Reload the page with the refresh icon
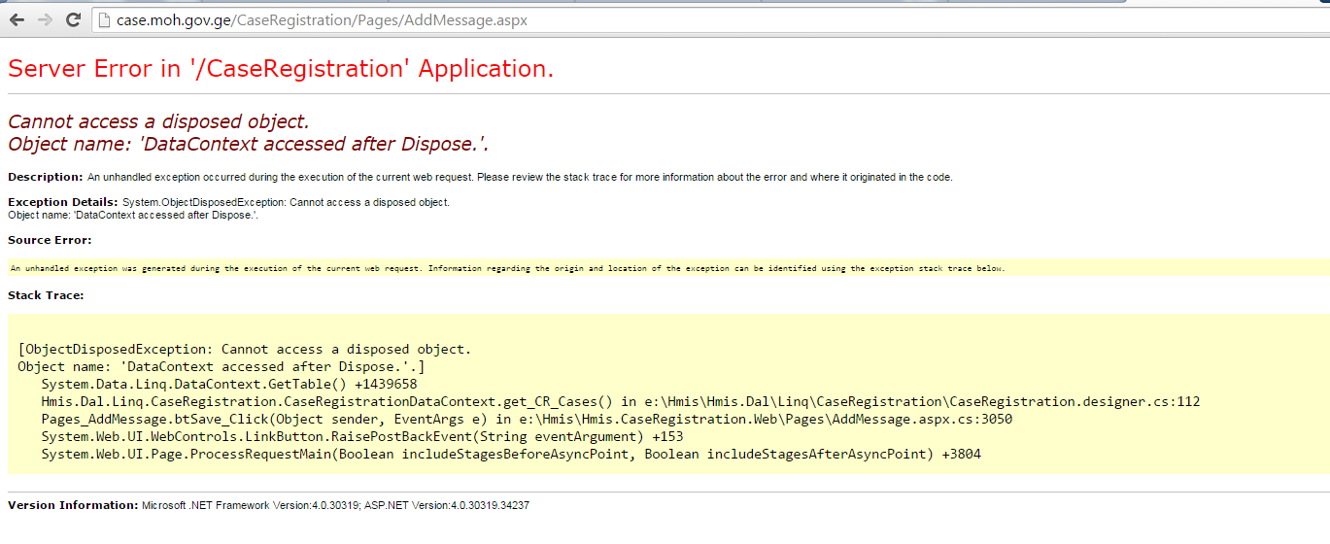1330x544 pixels. tap(73, 19)
